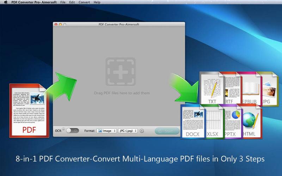Toggle the OCR switch

click(73, 131)
